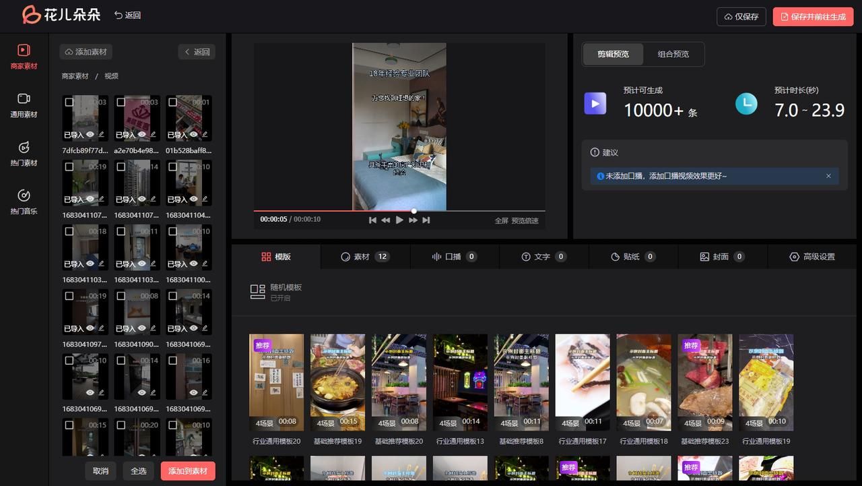Skip to the next clip in preview
The image size is (862, 486).
(x=426, y=220)
